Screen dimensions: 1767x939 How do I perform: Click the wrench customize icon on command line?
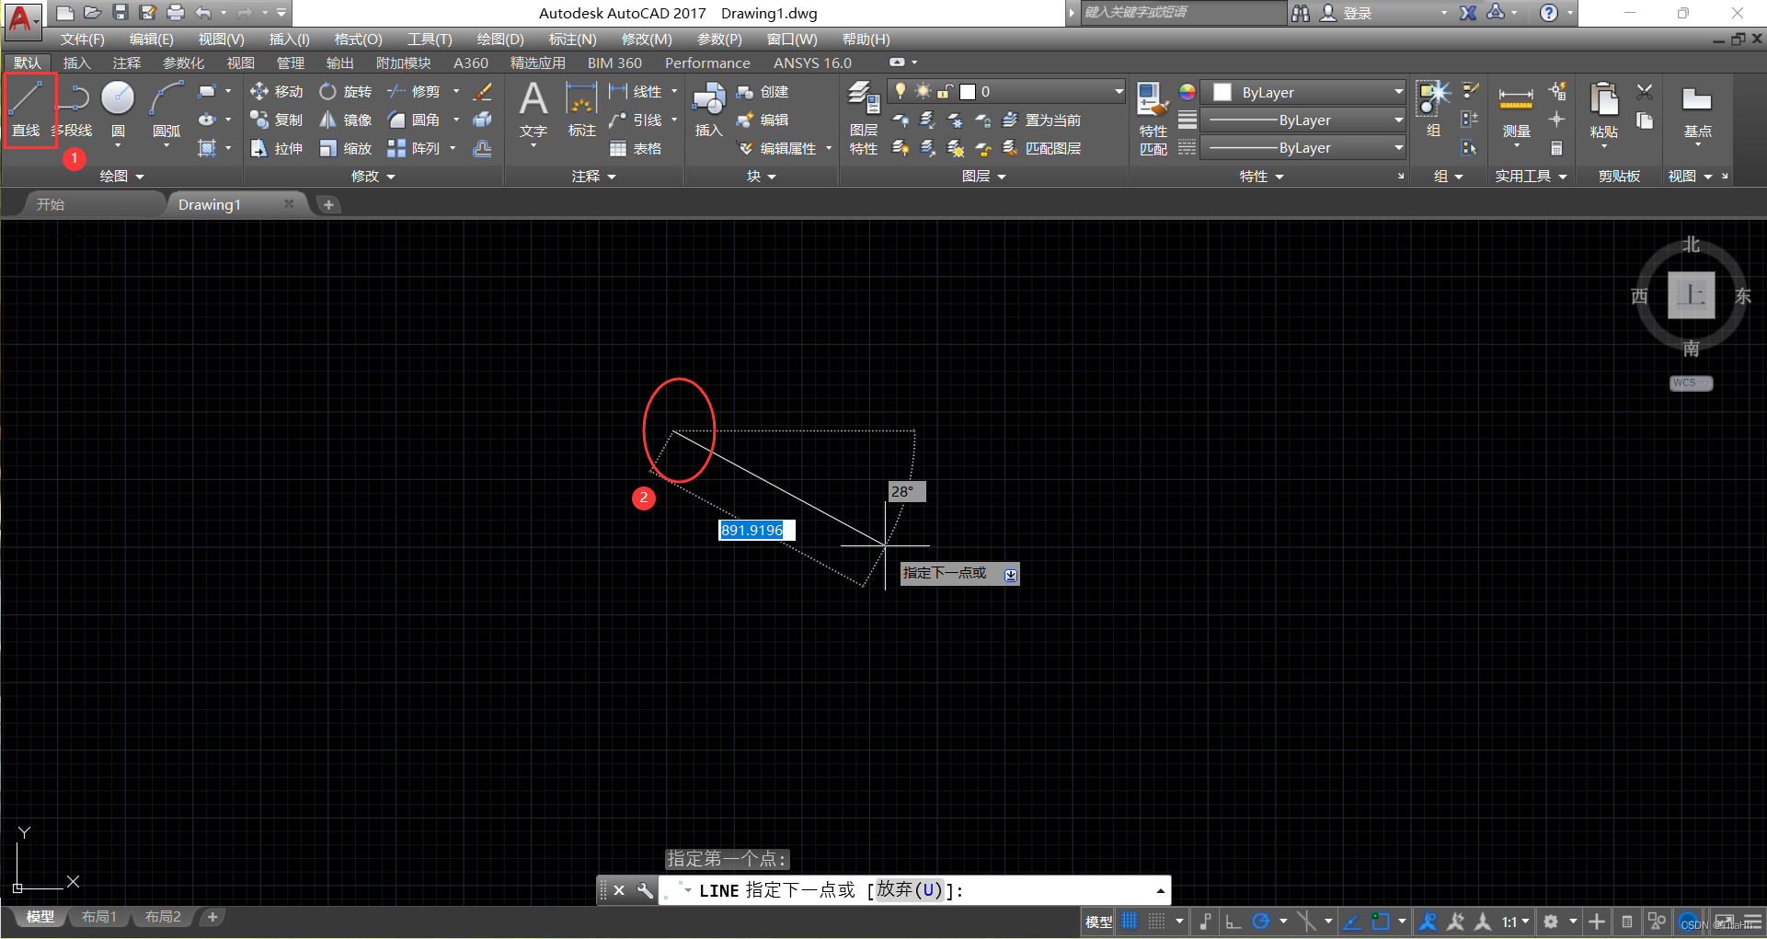[x=645, y=890]
